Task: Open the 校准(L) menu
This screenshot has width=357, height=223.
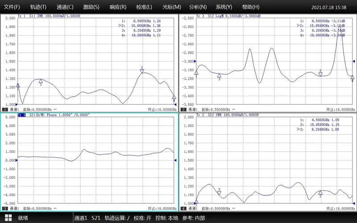Action: click(144, 7)
